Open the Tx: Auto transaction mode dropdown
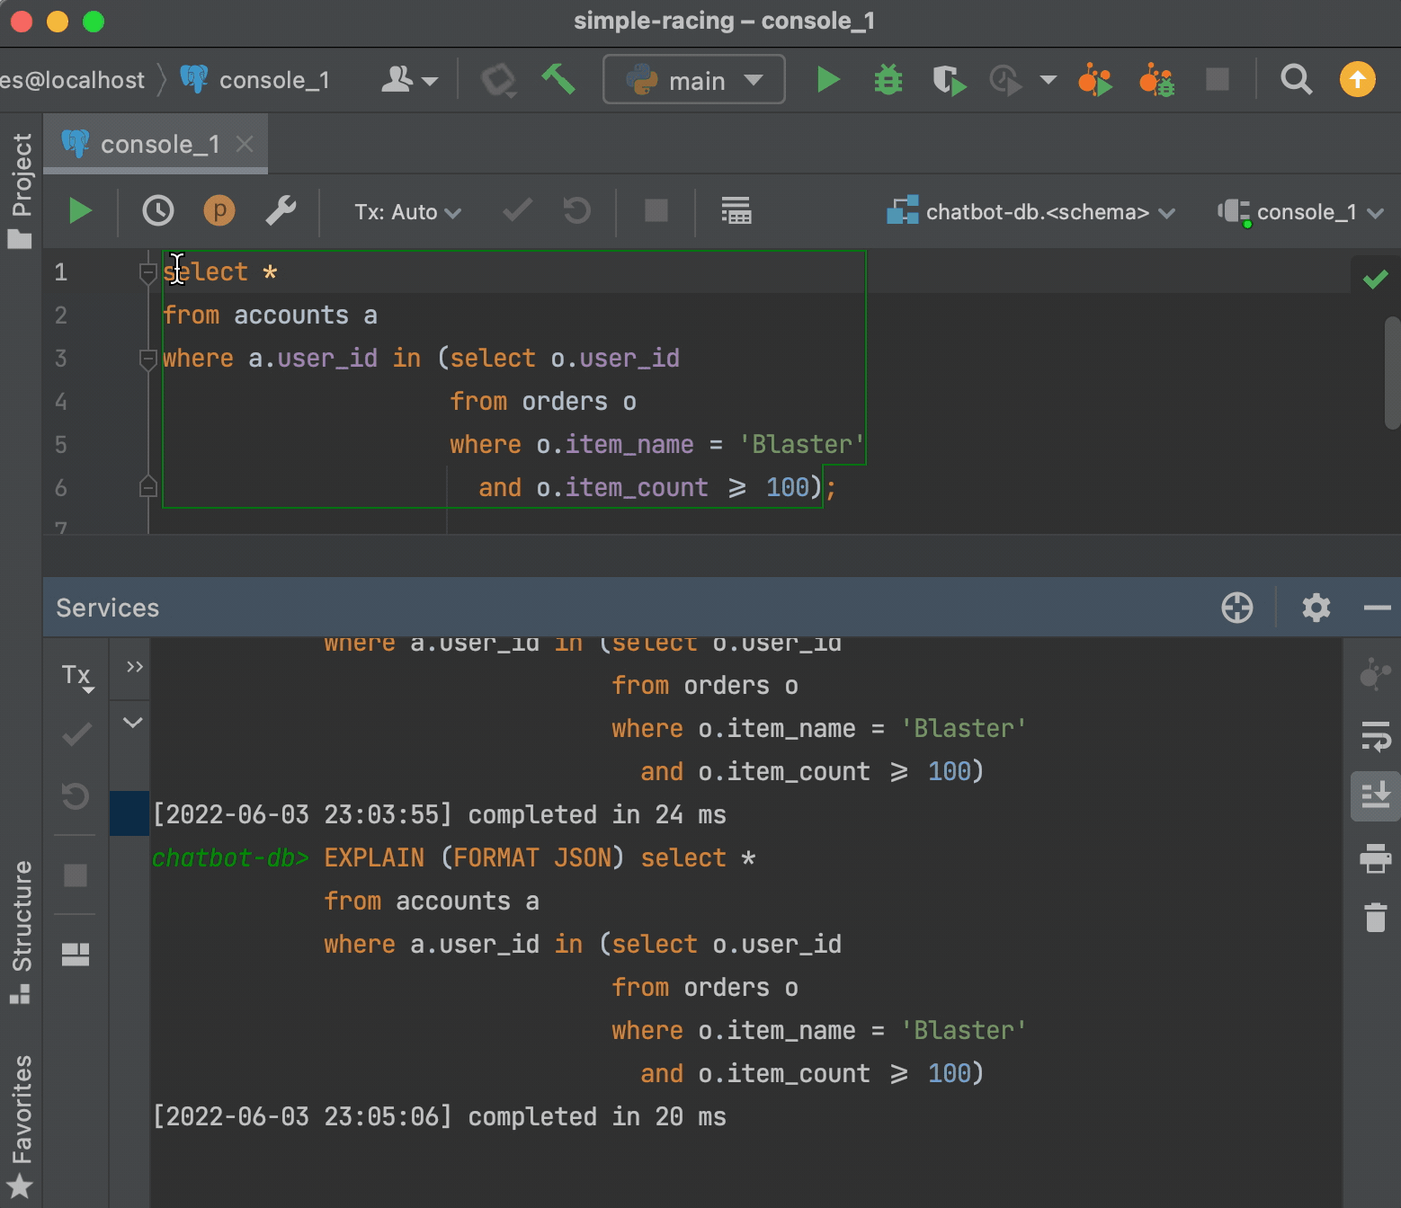 406,211
